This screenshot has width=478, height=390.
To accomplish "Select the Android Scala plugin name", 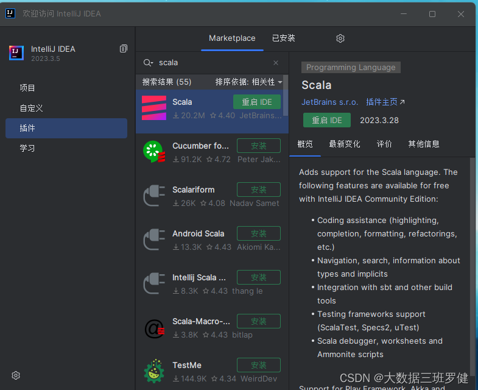I will tap(198, 234).
